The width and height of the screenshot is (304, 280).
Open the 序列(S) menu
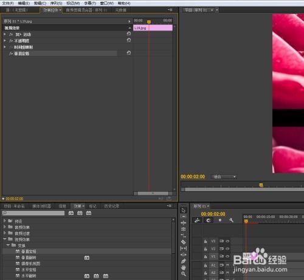click(x=56, y=3)
